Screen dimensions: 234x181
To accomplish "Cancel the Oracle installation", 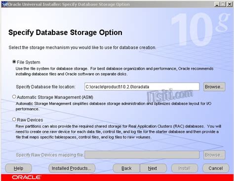I will point(216,168).
